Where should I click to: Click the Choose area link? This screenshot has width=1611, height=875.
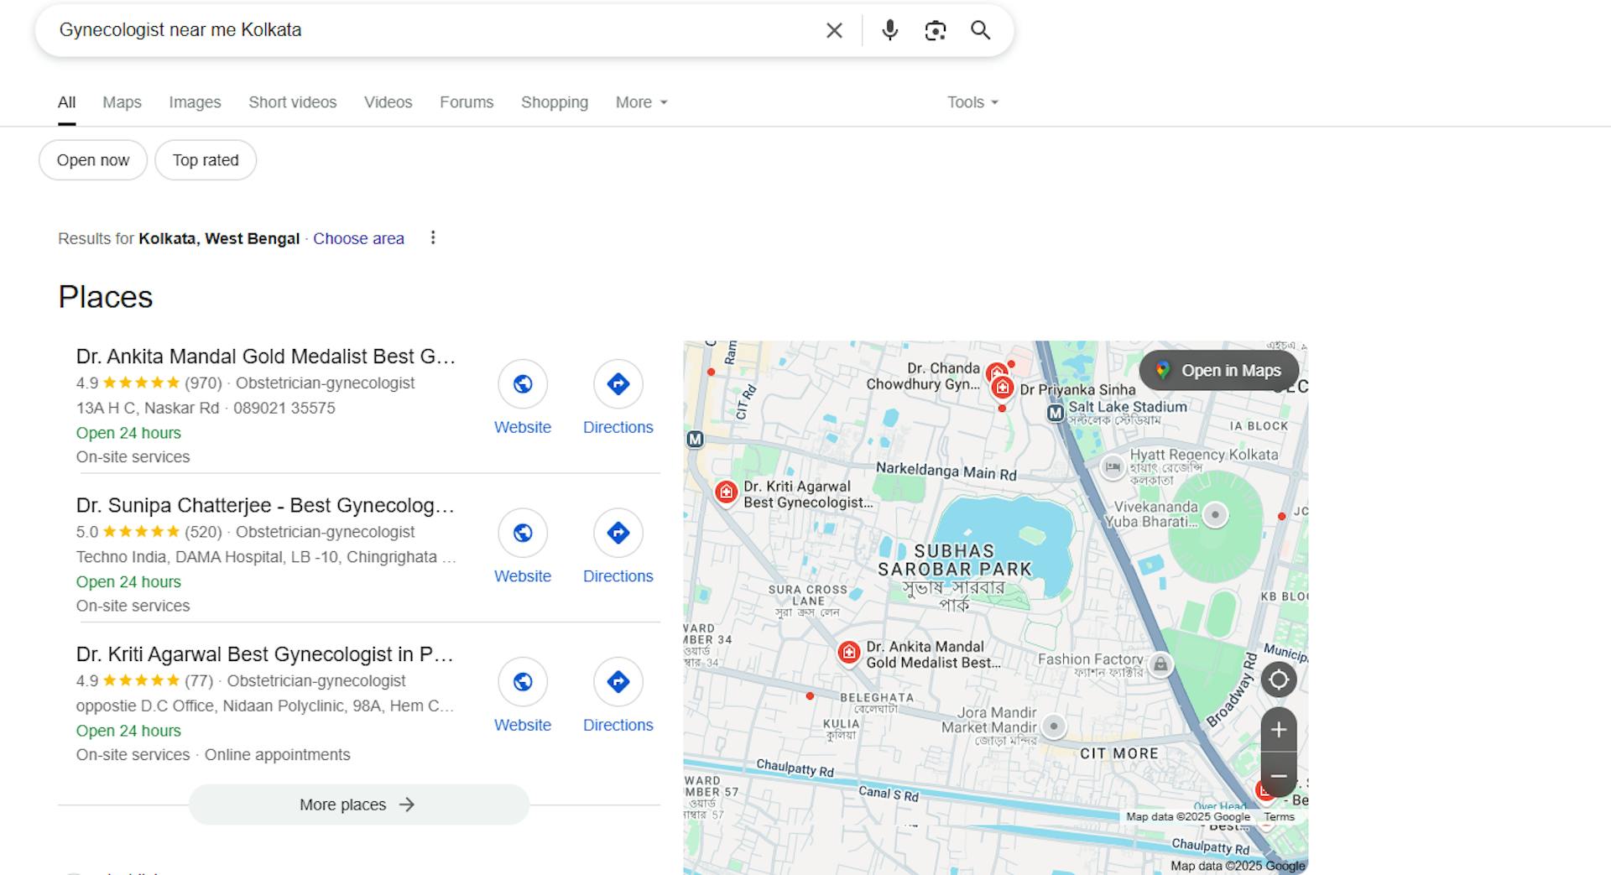[358, 238]
